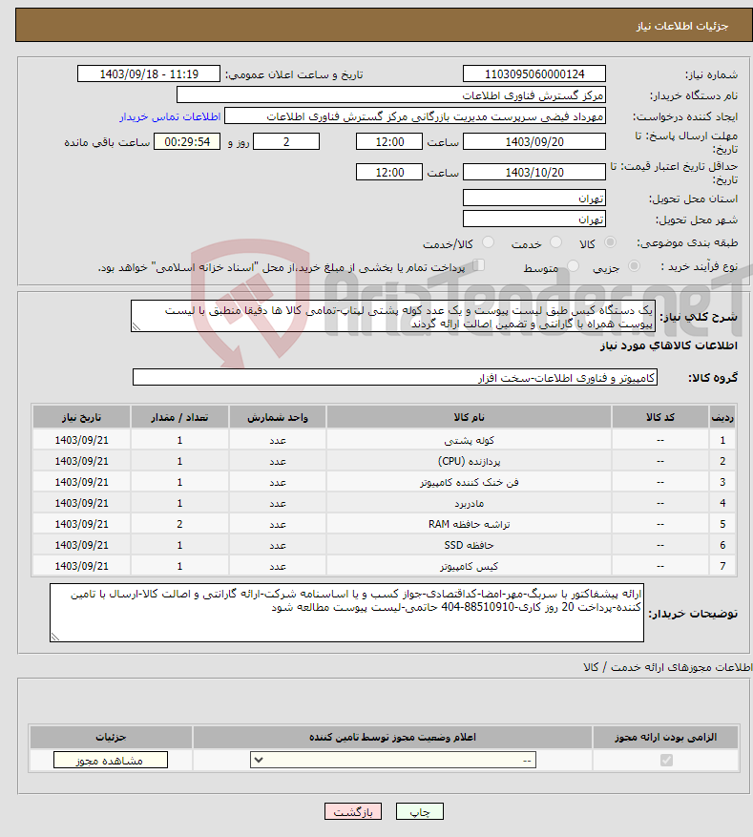The height and width of the screenshot is (837, 753).
Task: Click the حافظه SSD item row
Action: [x=385, y=545]
